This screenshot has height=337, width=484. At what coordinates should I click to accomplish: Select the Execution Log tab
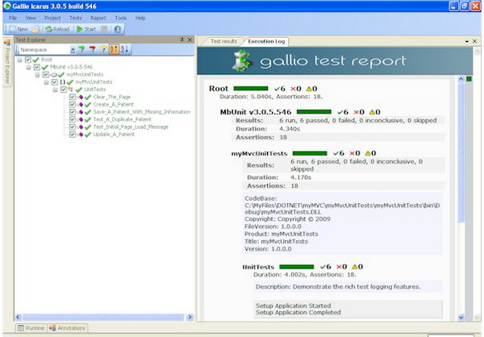tap(266, 41)
